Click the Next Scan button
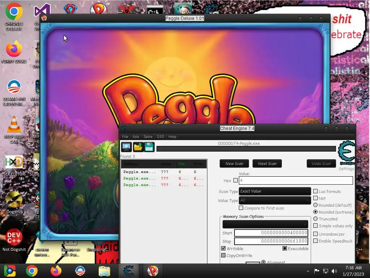Image resolution: width=370 pixels, height=278 pixels. click(267, 164)
